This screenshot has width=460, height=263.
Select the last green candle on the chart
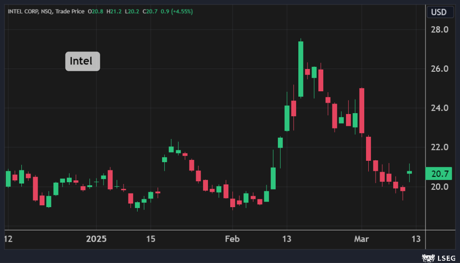click(409, 173)
